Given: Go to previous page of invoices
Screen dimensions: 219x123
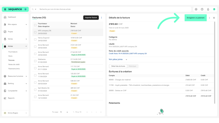Looking at the screenshot, I should (92, 112).
